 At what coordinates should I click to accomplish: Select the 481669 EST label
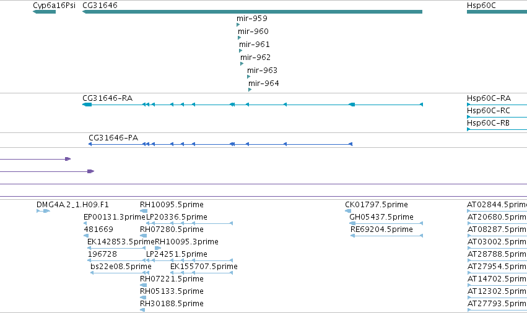click(98, 229)
